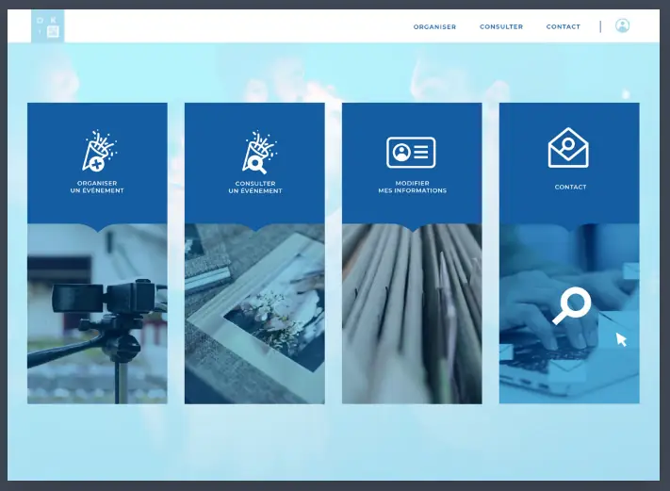Select the ID card icon
This screenshot has width=670, height=491.
click(411, 152)
